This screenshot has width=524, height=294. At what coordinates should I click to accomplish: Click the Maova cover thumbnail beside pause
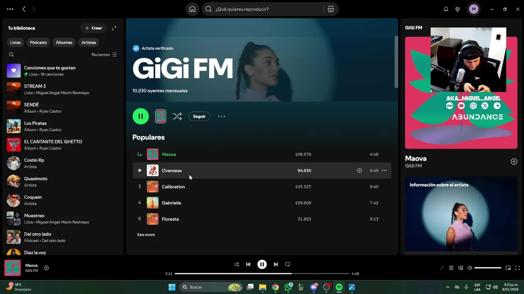tap(160, 116)
